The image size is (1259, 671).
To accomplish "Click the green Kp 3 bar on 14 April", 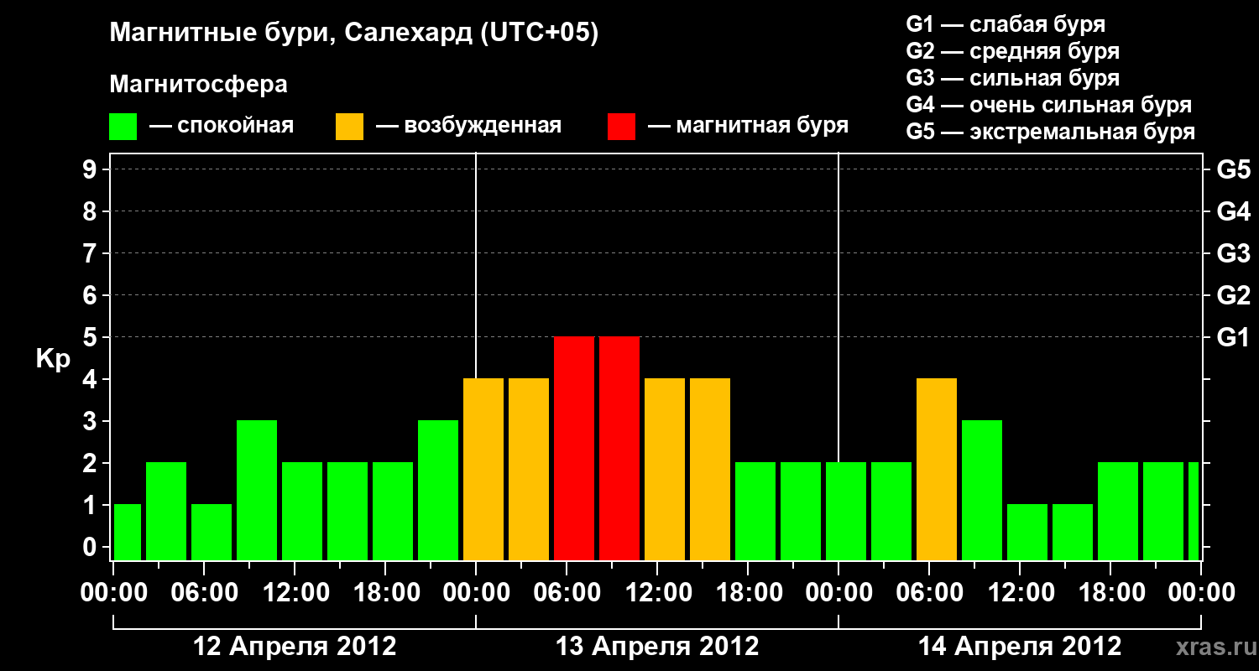I will click(x=982, y=491).
